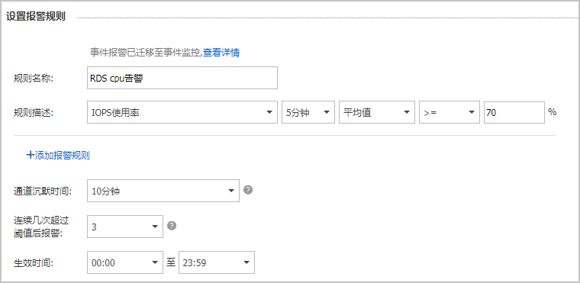Open the 生效时间 start dropdown 00:00
580x283 pixels.
pyautogui.click(x=125, y=262)
